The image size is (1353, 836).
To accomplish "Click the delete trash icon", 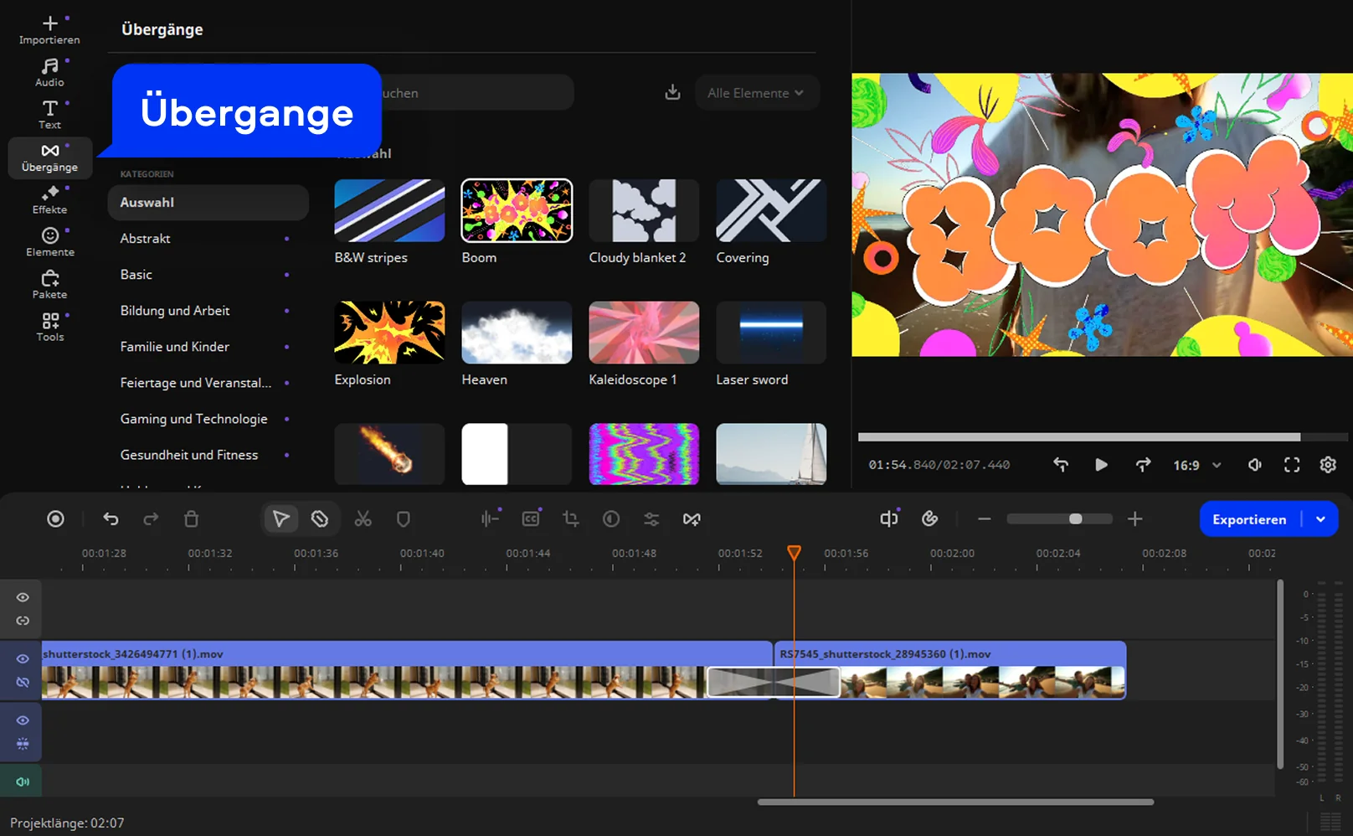I will click(x=191, y=519).
